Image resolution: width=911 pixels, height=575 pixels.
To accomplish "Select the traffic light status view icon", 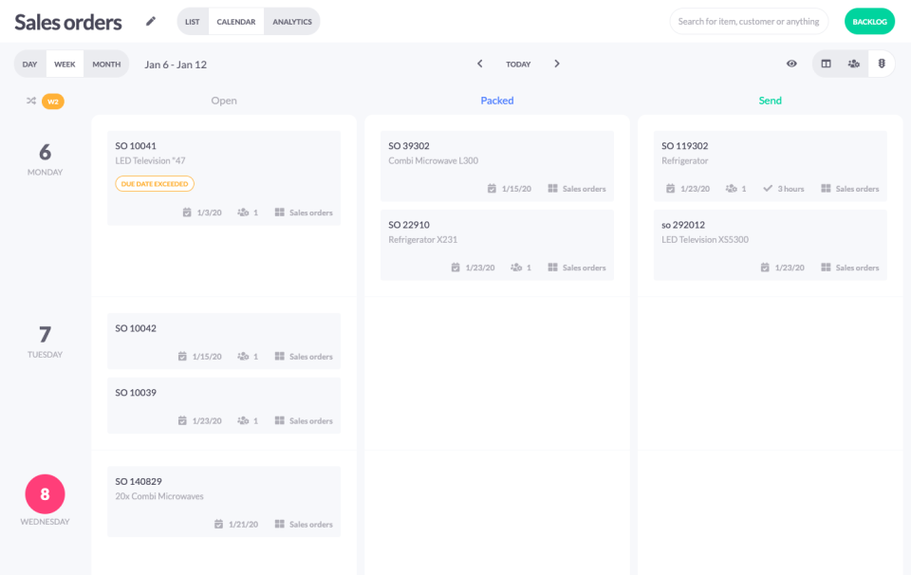I will (882, 64).
